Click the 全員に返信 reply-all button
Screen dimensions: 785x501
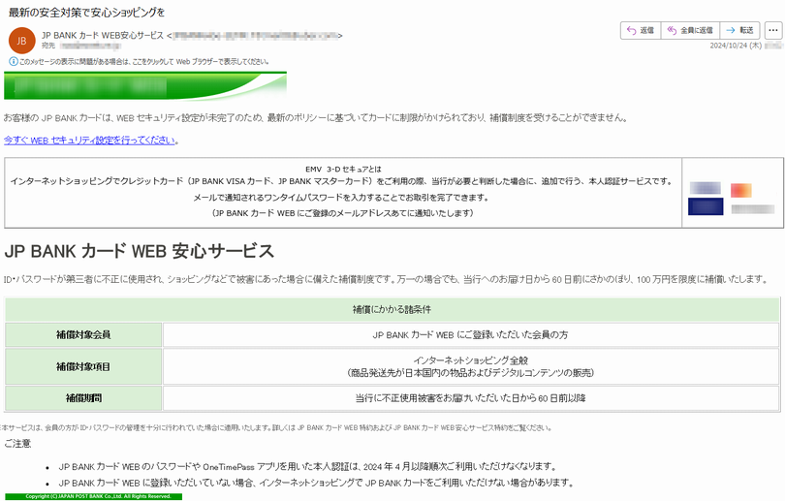(x=690, y=31)
